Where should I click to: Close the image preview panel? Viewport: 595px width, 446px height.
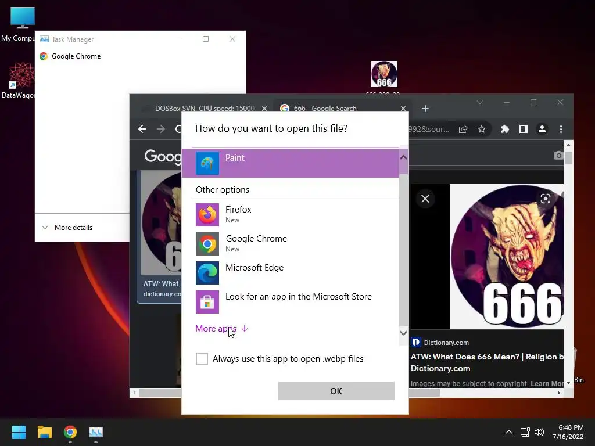coord(425,199)
